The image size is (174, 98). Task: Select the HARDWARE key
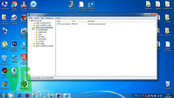(x=42, y=32)
